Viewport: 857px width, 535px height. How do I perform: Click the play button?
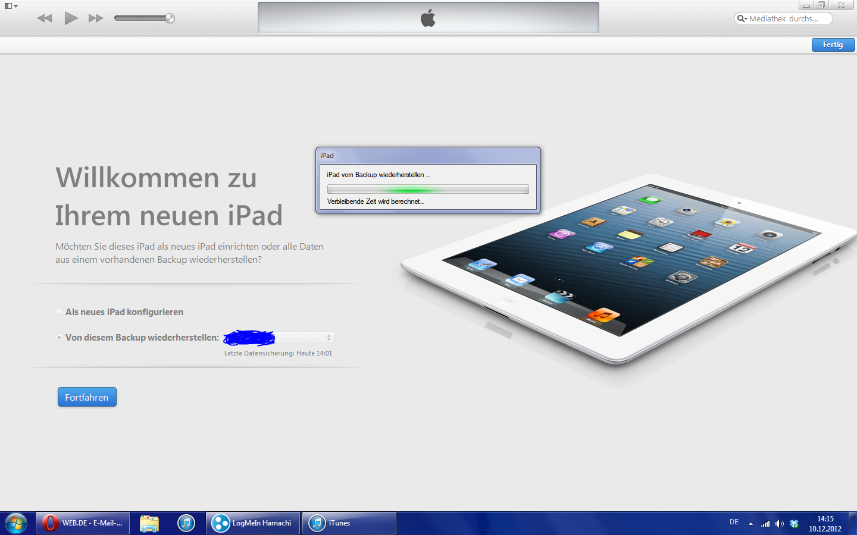pyautogui.click(x=71, y=18)
